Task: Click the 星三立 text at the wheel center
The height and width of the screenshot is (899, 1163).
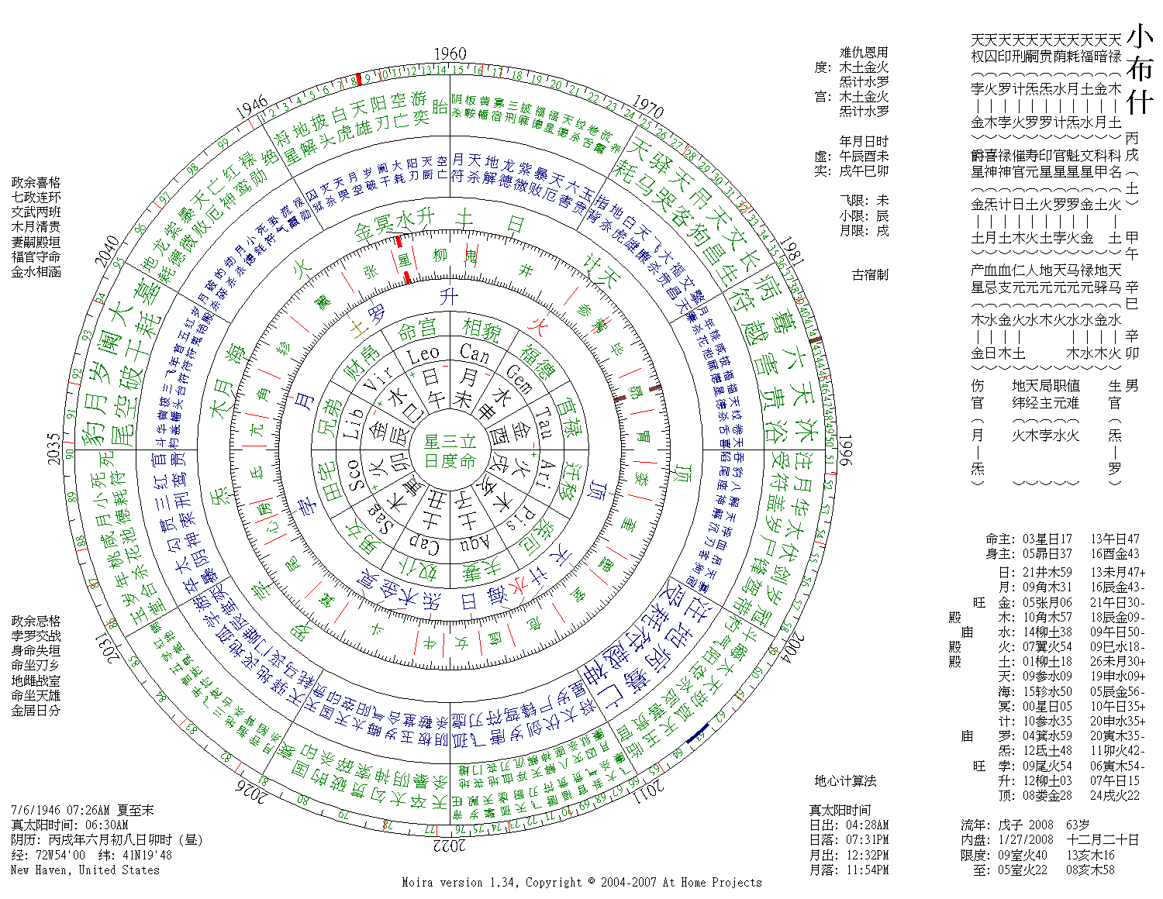Action: [x=450, y=442]
